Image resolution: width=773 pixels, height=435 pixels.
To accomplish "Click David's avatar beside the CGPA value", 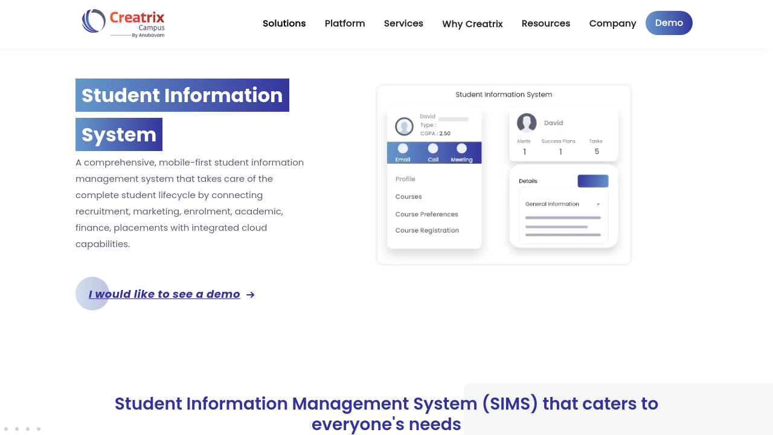I will coord(404,127).
